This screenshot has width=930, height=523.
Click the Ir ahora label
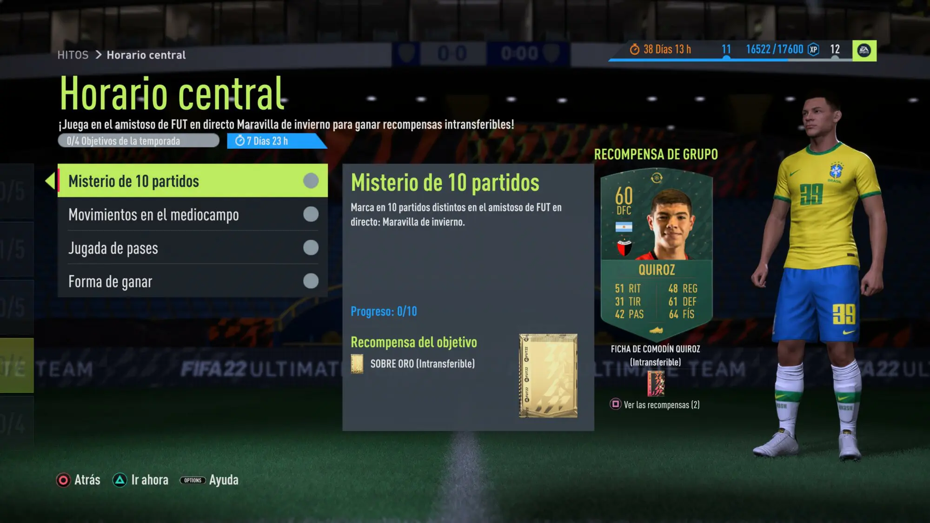(x=150, y=480)
